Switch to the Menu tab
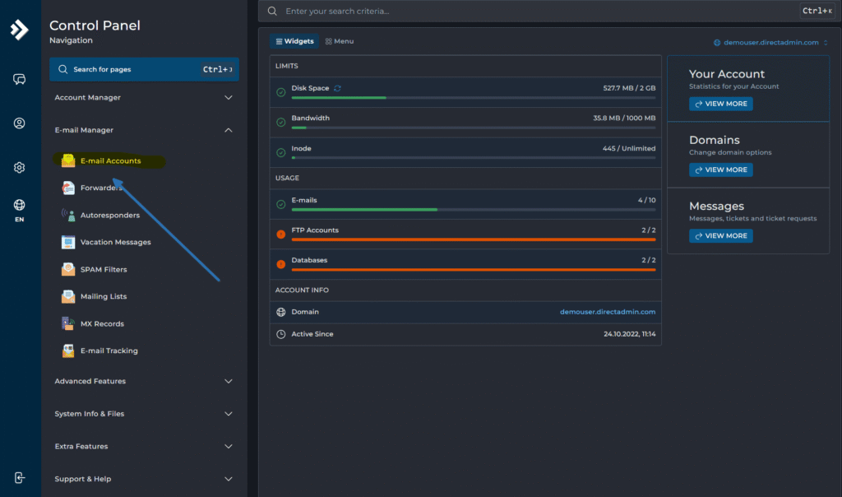This screenshot has height=497, width=842. [x=340, y=41]
